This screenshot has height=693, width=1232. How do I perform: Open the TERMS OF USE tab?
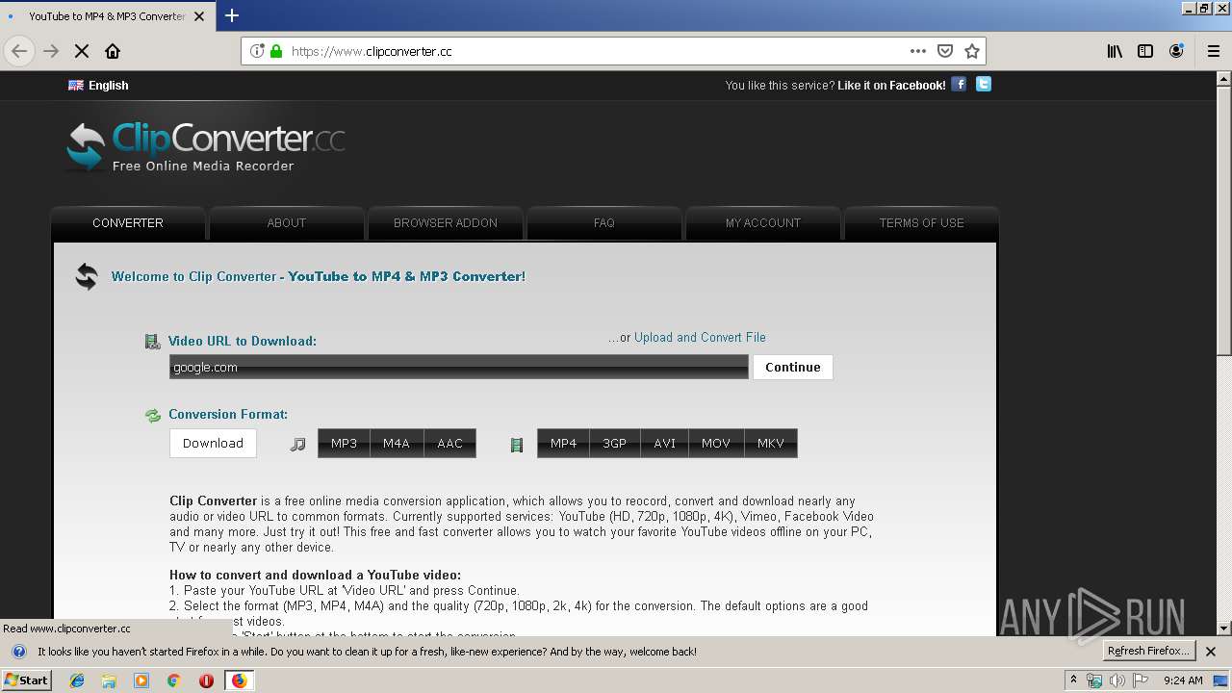click(921, 222)
